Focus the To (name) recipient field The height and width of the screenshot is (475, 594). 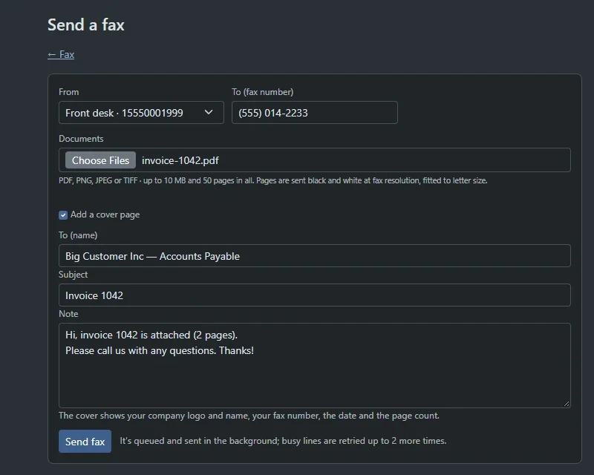pyautogui.click(x=314, y=255)
